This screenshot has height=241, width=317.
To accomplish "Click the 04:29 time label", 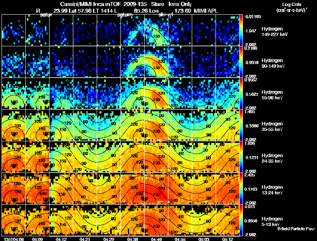I will 109,239.
